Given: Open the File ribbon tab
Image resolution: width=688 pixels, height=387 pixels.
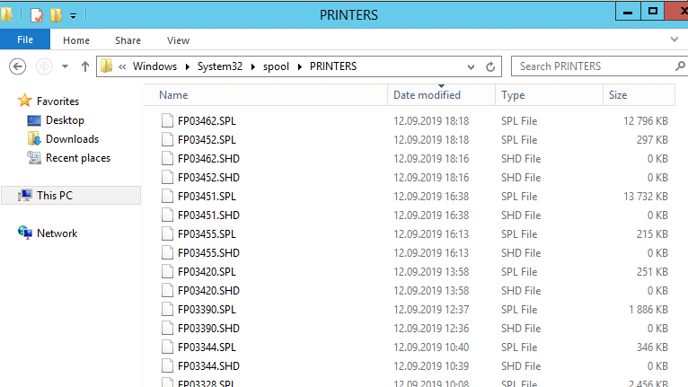Looking at the screenshot, I should (x=25, y=40).
